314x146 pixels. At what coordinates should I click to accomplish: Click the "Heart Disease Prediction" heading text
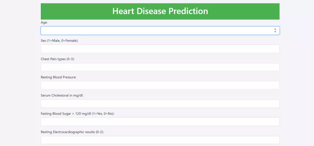pos(160,11)
